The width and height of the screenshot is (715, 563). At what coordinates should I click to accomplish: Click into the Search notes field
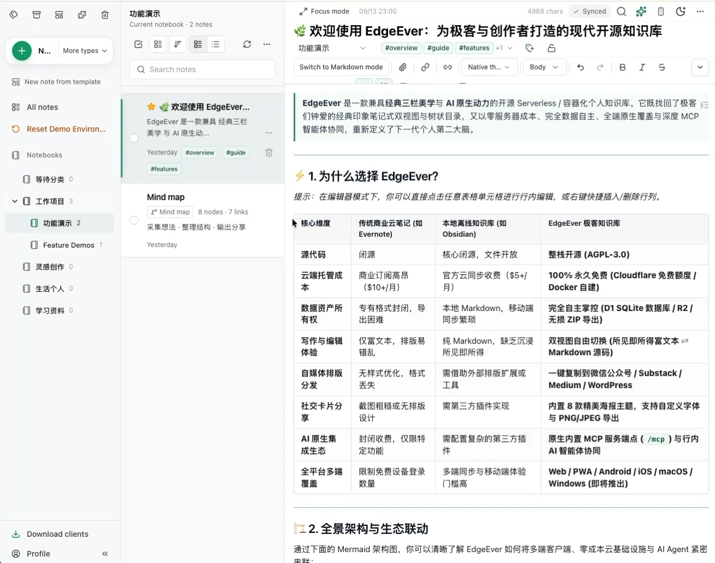click(202, 70)
